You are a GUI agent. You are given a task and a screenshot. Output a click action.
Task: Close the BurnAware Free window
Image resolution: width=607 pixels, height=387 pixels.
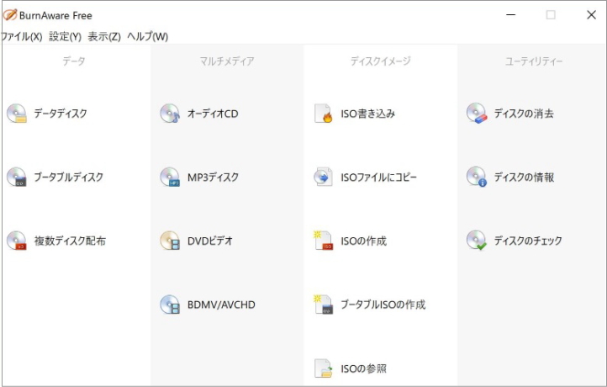click(x=591, y=15)
